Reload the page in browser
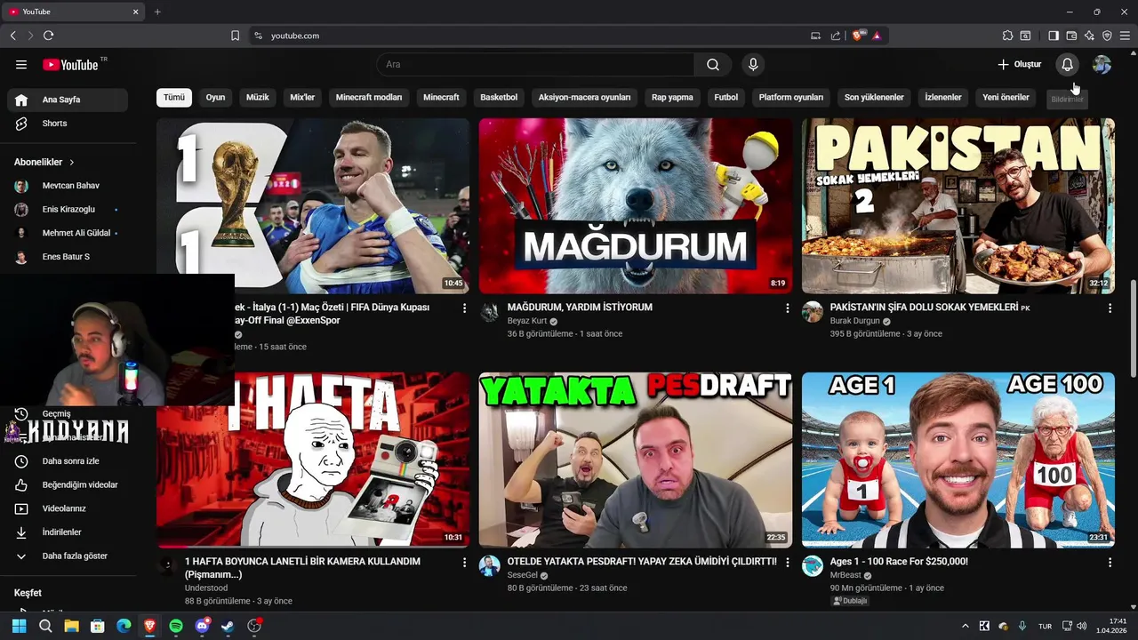Viewport: 1138px width, 640px height. [x=48, y=36]
